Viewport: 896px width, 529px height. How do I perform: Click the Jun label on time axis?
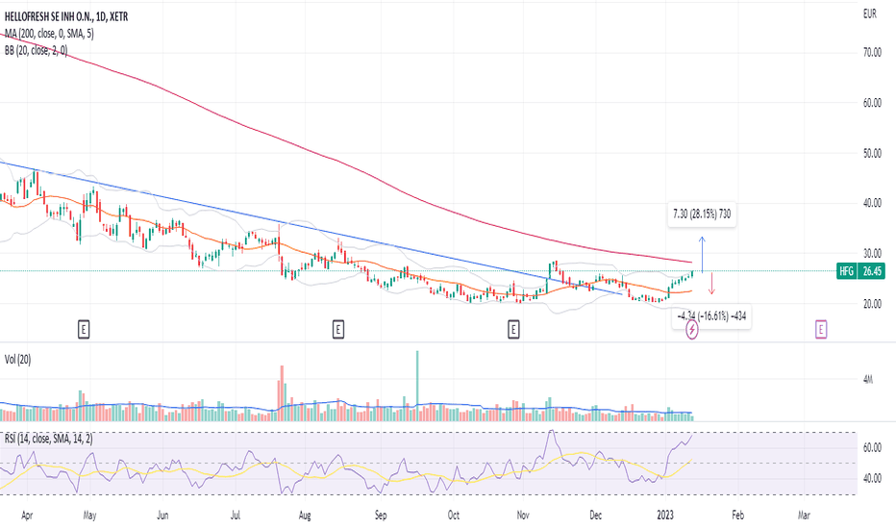coord(162,516)
